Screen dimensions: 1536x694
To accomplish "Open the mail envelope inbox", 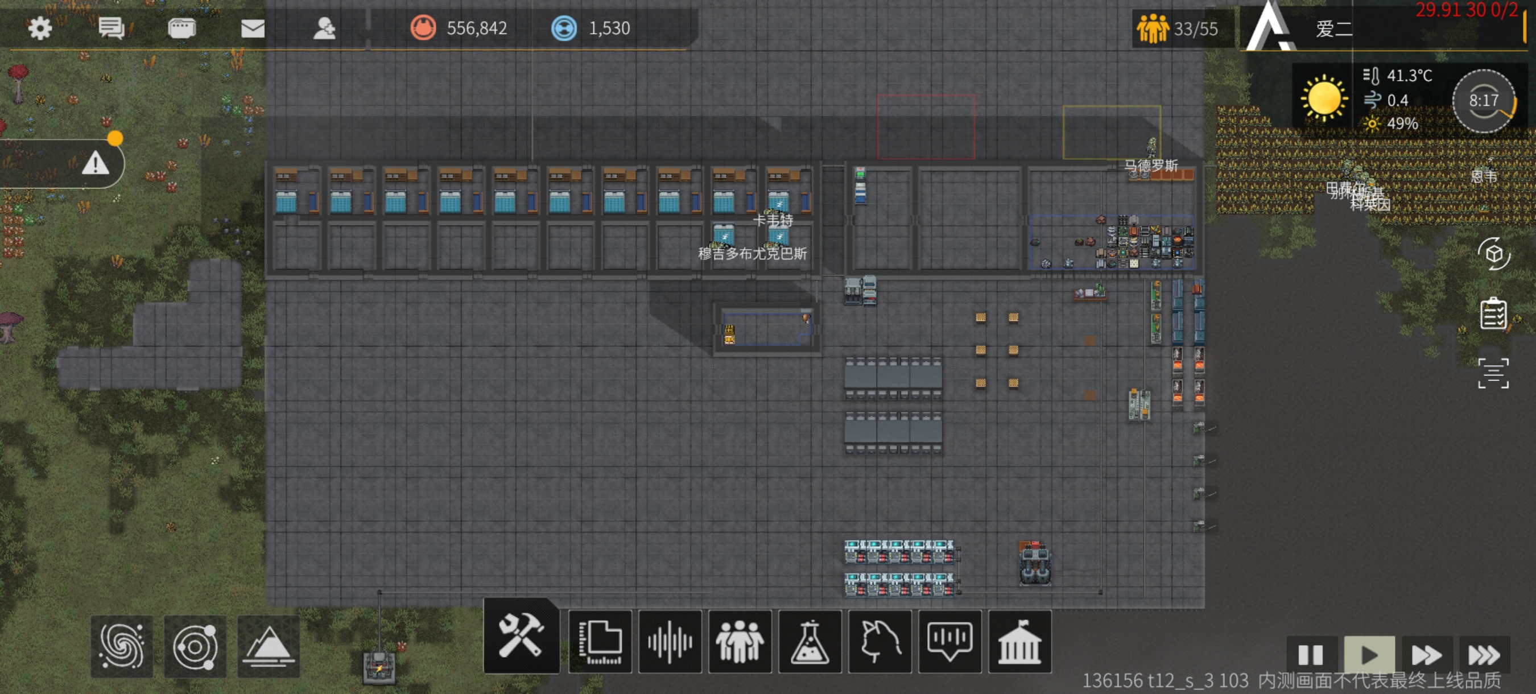I will pos(253,28).
